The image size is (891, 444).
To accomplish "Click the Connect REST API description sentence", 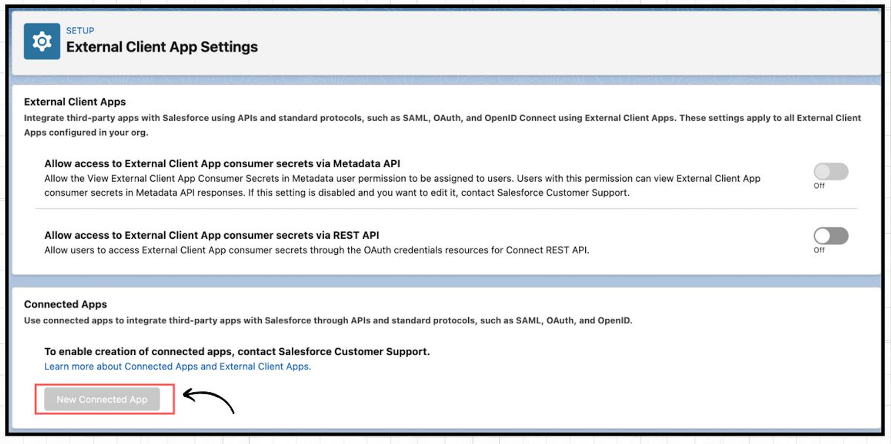I will tap(316, 250).
